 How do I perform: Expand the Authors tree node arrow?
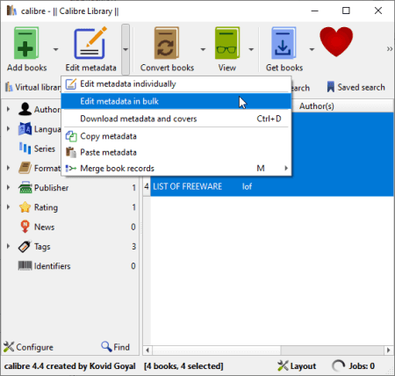(x=8, y=109)
